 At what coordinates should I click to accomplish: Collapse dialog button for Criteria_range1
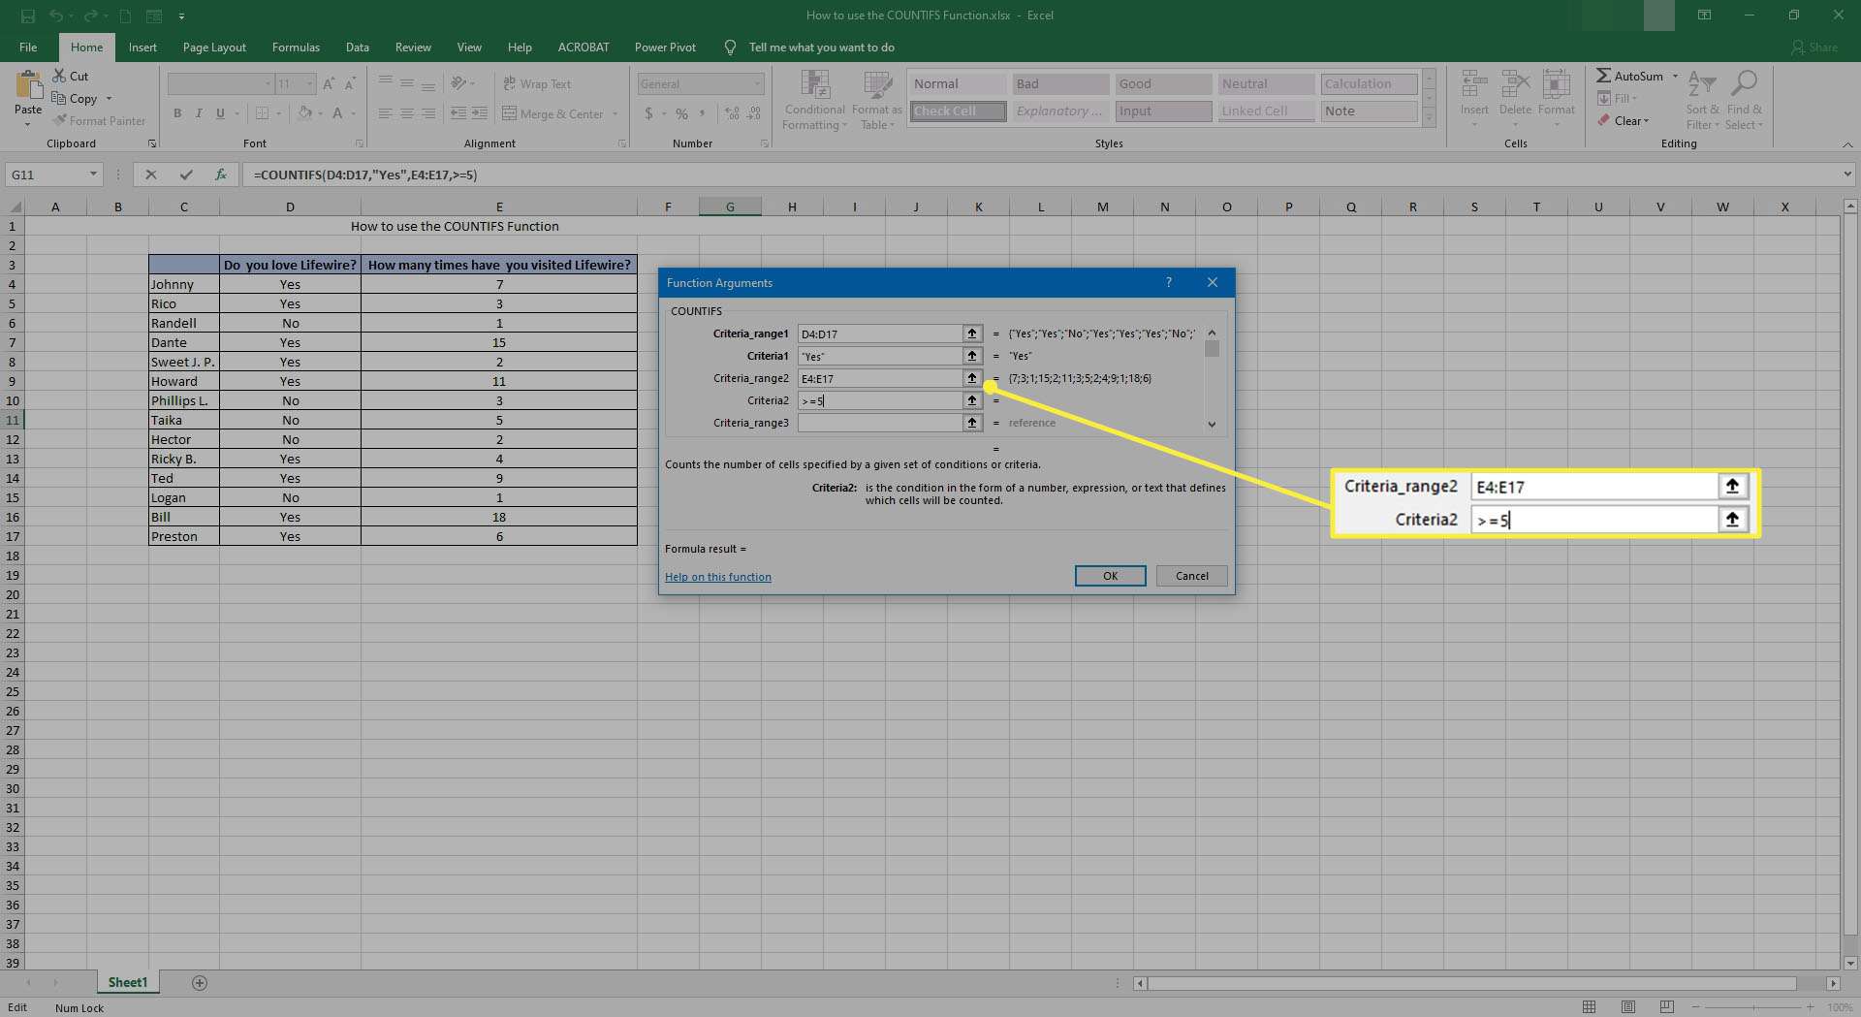(972, 334)
